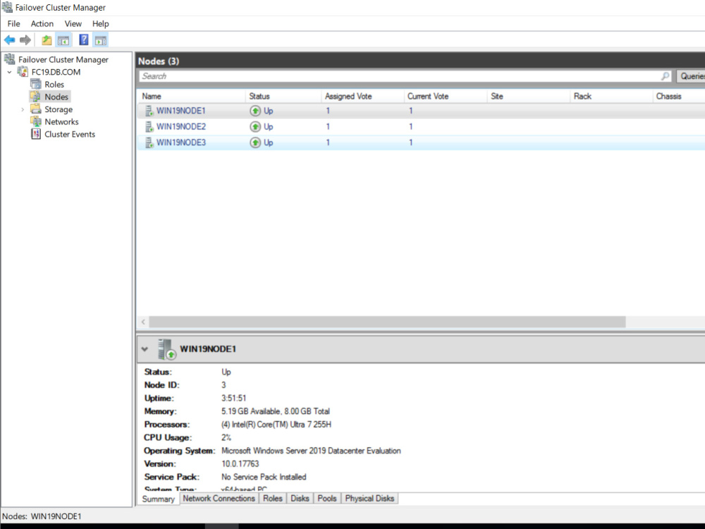Open the Action menu
Image resolution: width=705 pixels, height=529 pixels.
(42, 24)
